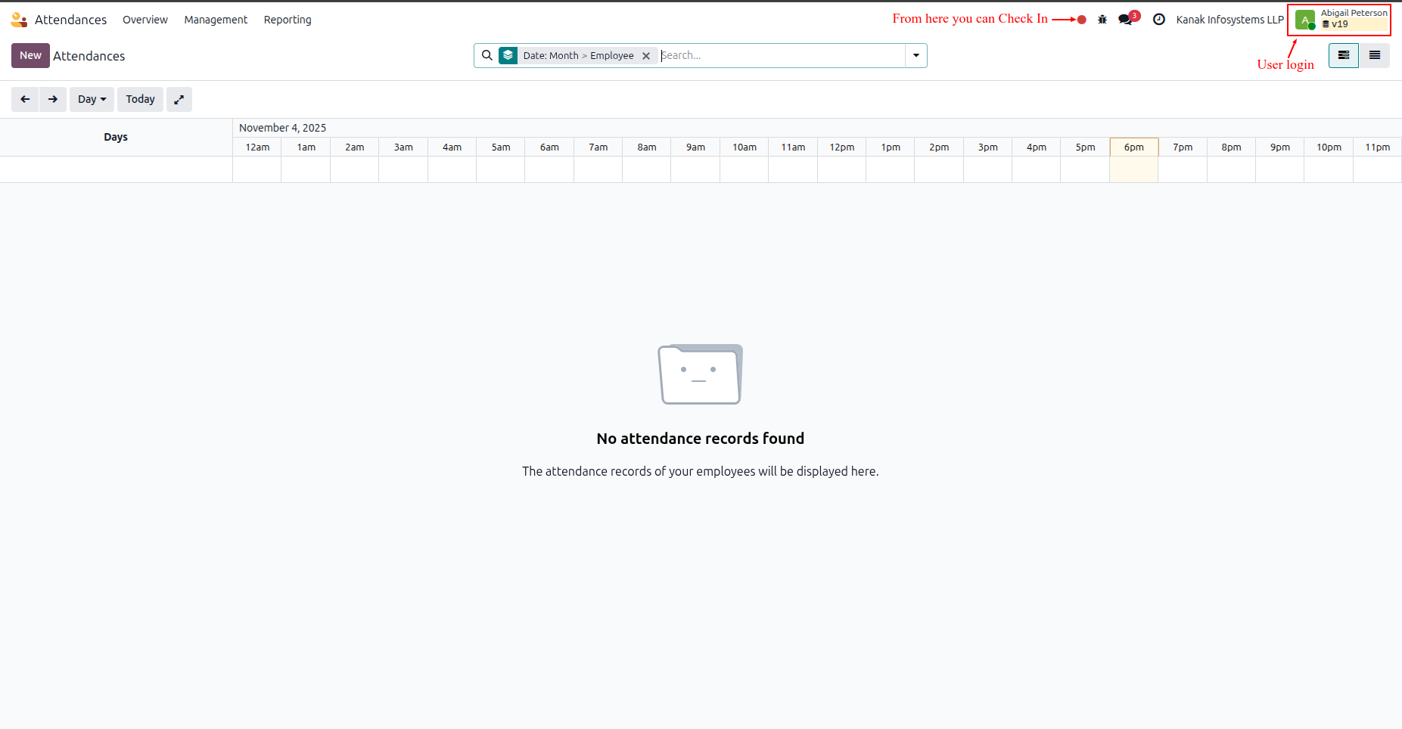
Task: Go to next day with right arrow
Action: 53,99
